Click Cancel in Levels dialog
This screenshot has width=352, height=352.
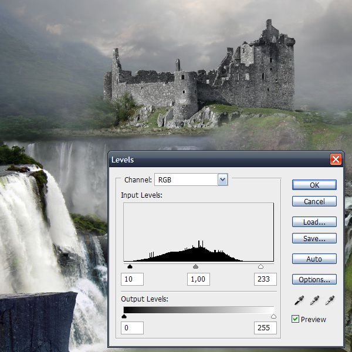point(314,201)
